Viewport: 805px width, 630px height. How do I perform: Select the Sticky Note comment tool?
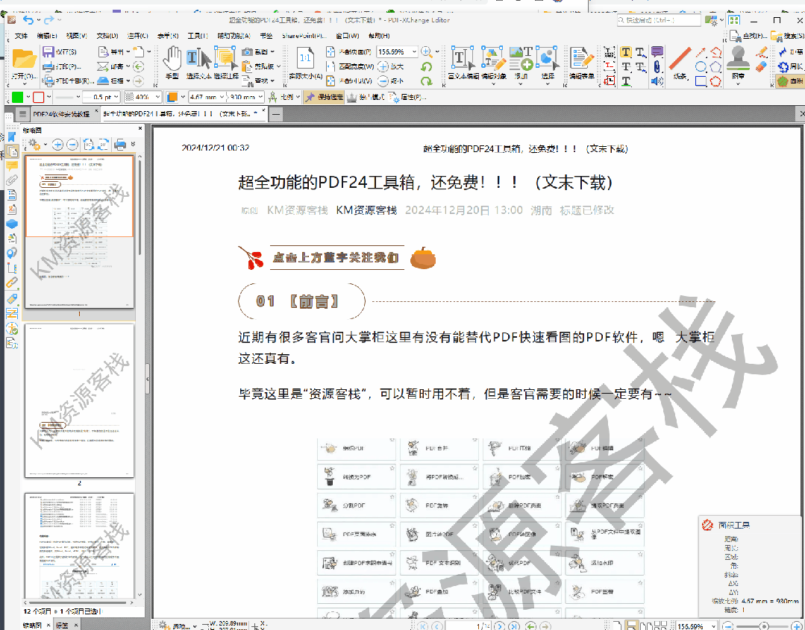point(657,51)
